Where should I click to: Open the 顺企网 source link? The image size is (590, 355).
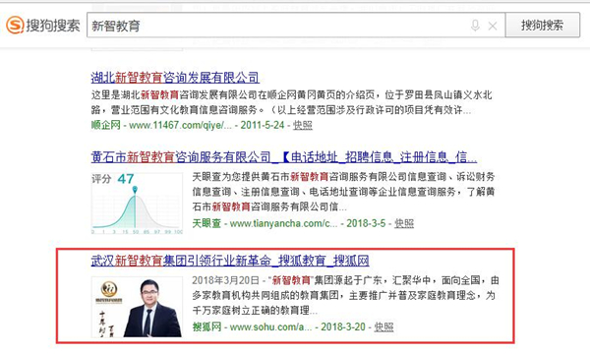pos(106,125)
